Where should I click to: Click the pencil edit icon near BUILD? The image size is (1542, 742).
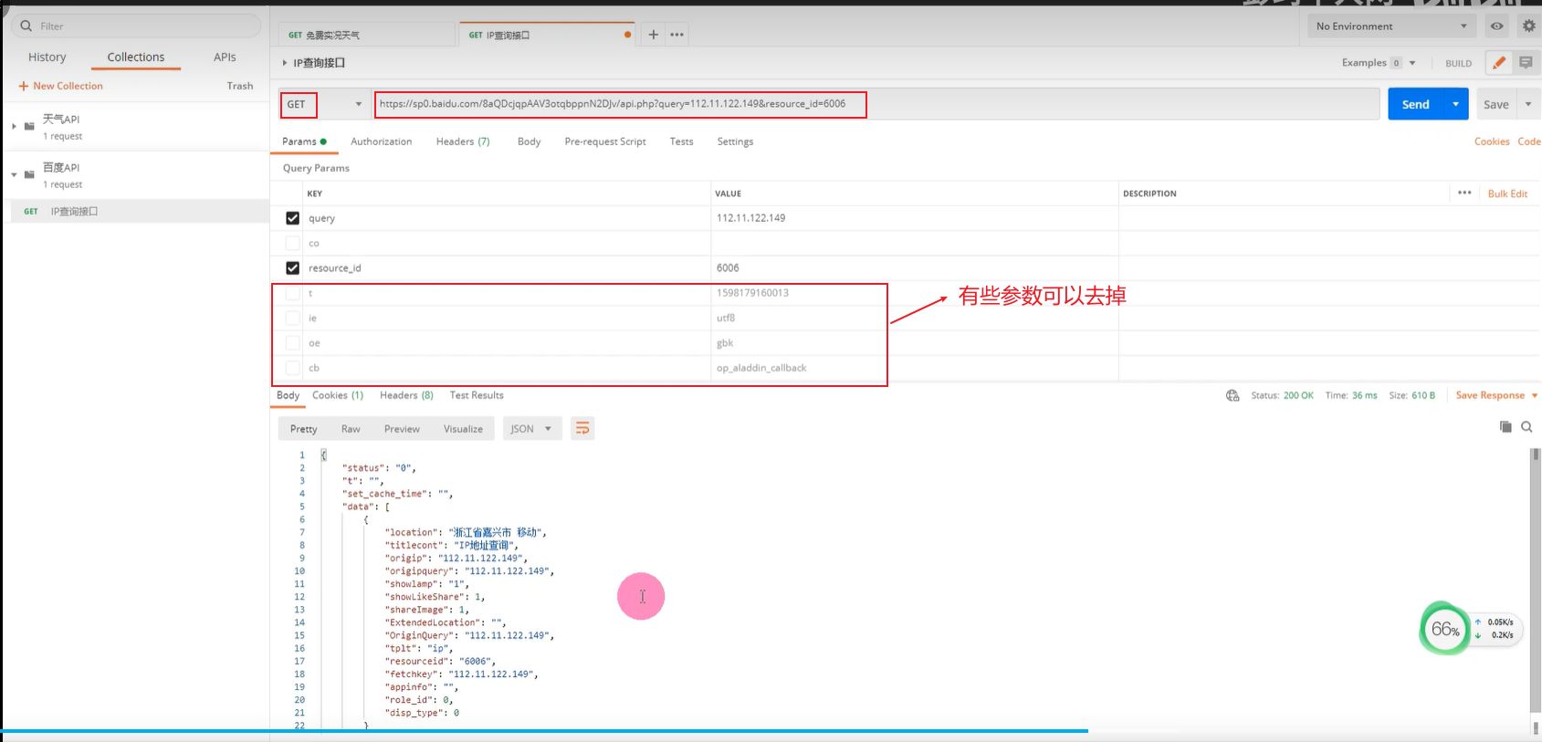point(1498,63)
